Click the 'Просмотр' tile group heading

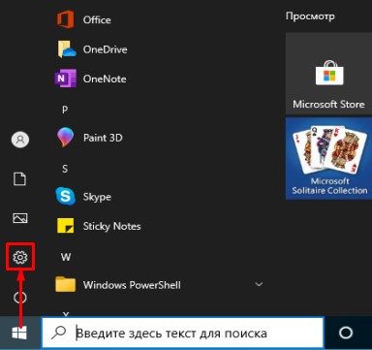(310, 16)
